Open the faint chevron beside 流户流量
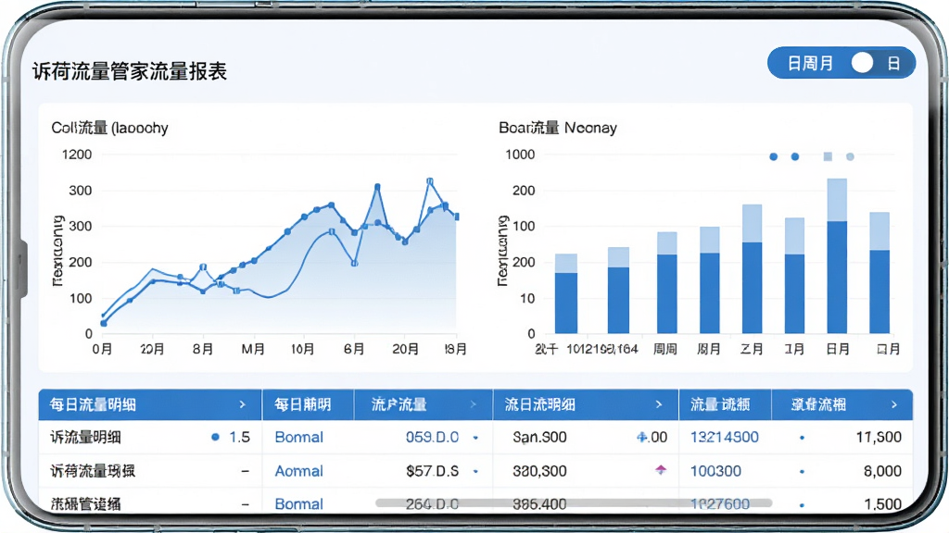 click(x=474, y=404)
